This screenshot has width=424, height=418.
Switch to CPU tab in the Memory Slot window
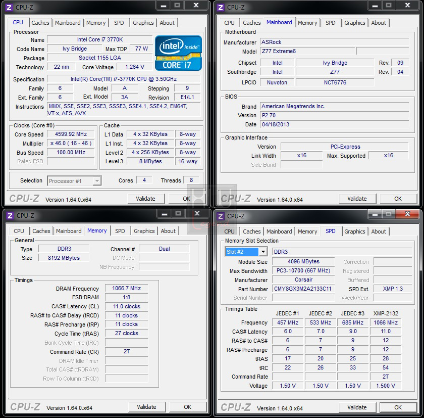tap(229, 231)
